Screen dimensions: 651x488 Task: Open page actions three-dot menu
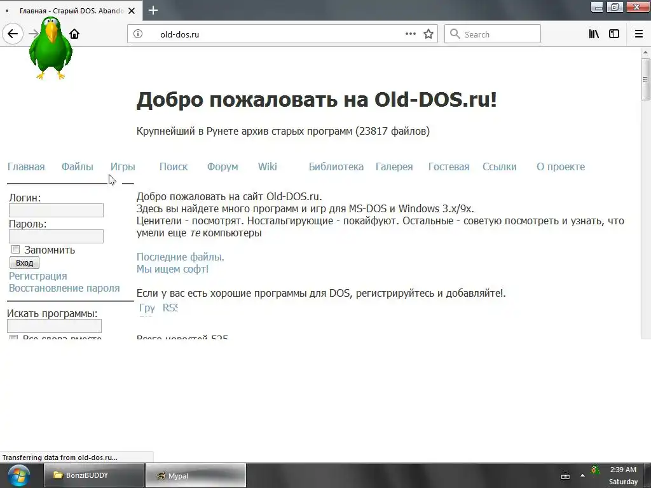point(410,34)
